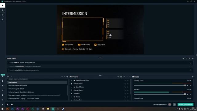The image size is (197, 111).
Task: Expand the Label Stack folder
Action: 72,87
